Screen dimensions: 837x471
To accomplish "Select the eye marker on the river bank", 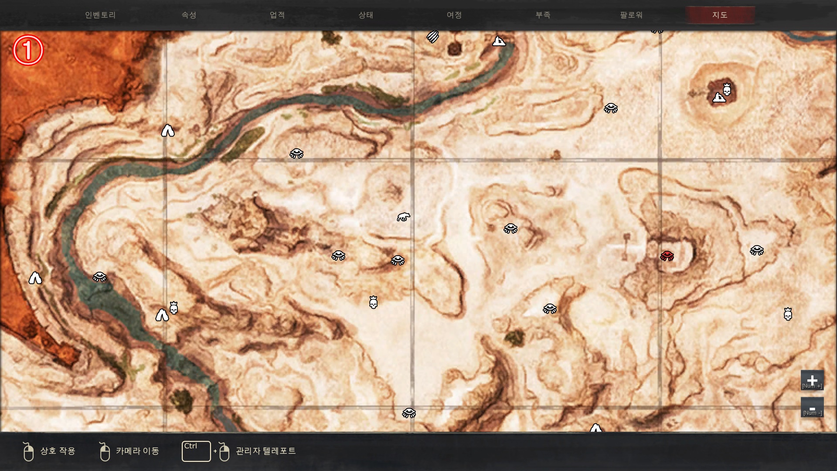I will (99, 277).
